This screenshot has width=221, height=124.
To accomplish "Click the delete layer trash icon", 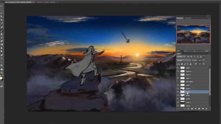I will pyautogui.click(x=206, y=109).
